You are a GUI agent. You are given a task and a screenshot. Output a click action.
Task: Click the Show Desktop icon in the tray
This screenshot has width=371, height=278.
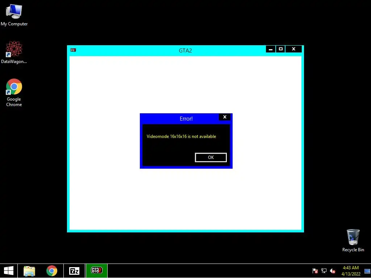pos(367,271)
